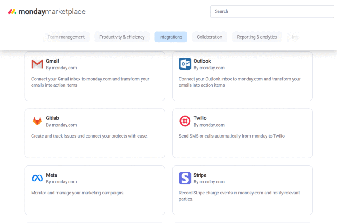Switch to Productivity & efficiency tab
Viewport: 337px width, 223px height.
pyautogui.click(x=122, y=37)
